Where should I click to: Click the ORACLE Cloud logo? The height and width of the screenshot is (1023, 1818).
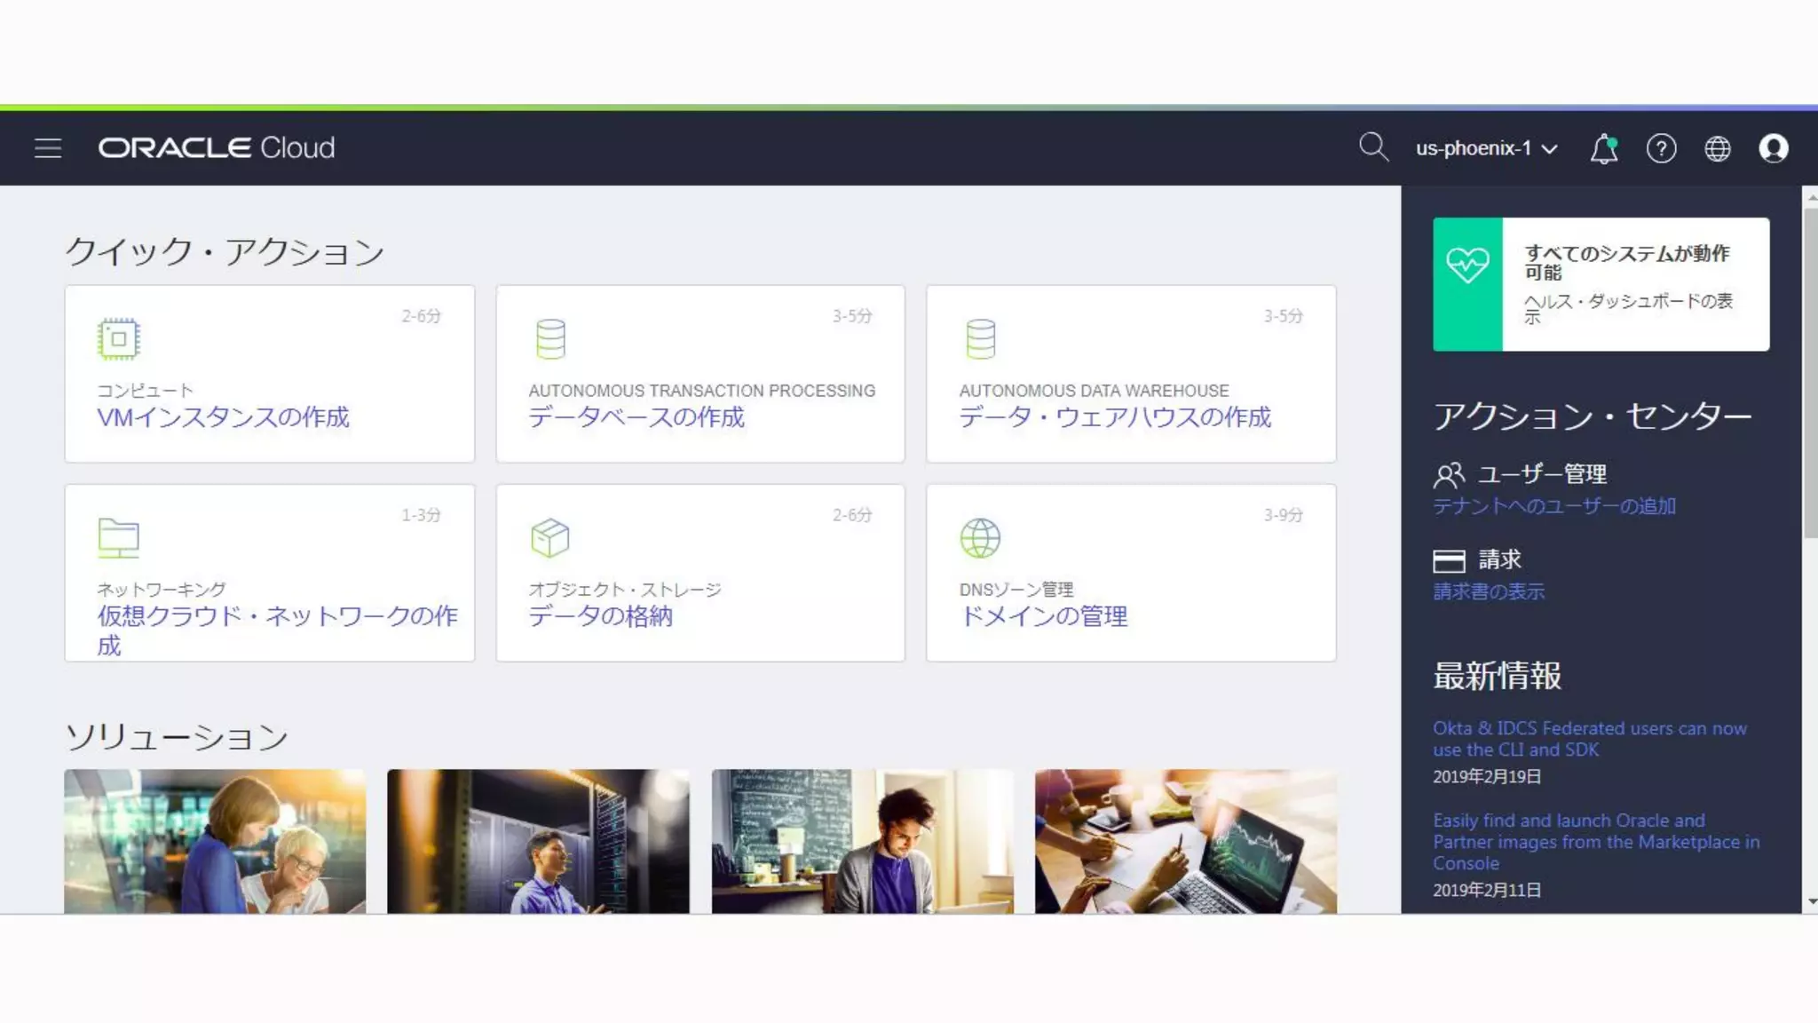[216, 147]
